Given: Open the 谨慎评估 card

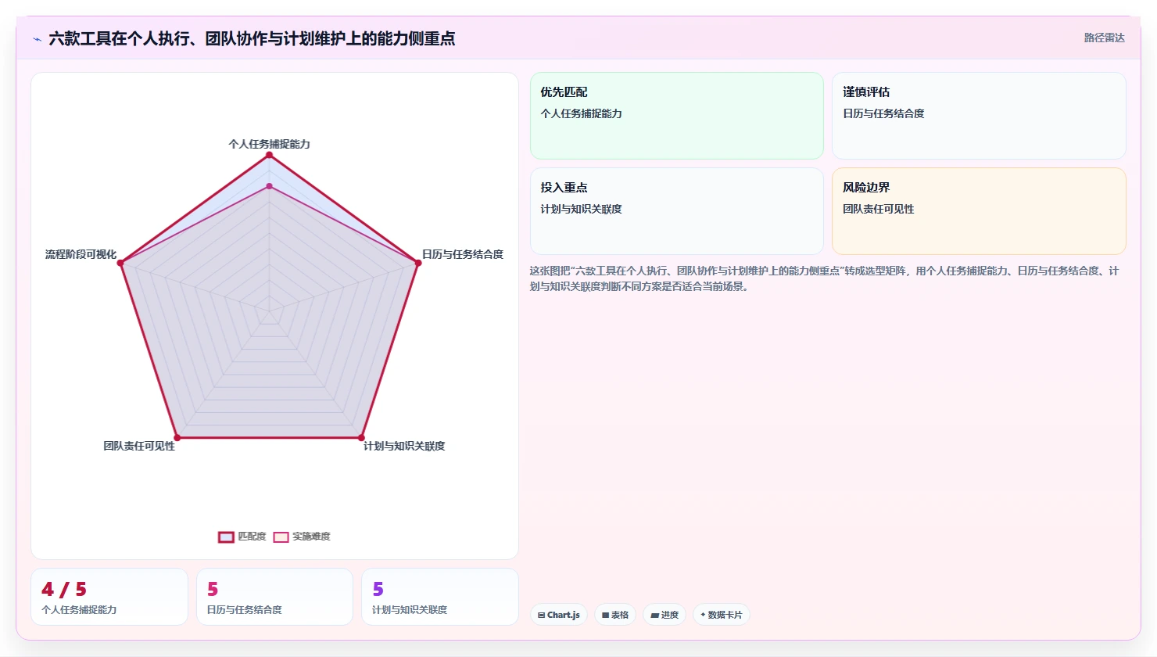Looking at the screenshot, I should click(979, 116).
